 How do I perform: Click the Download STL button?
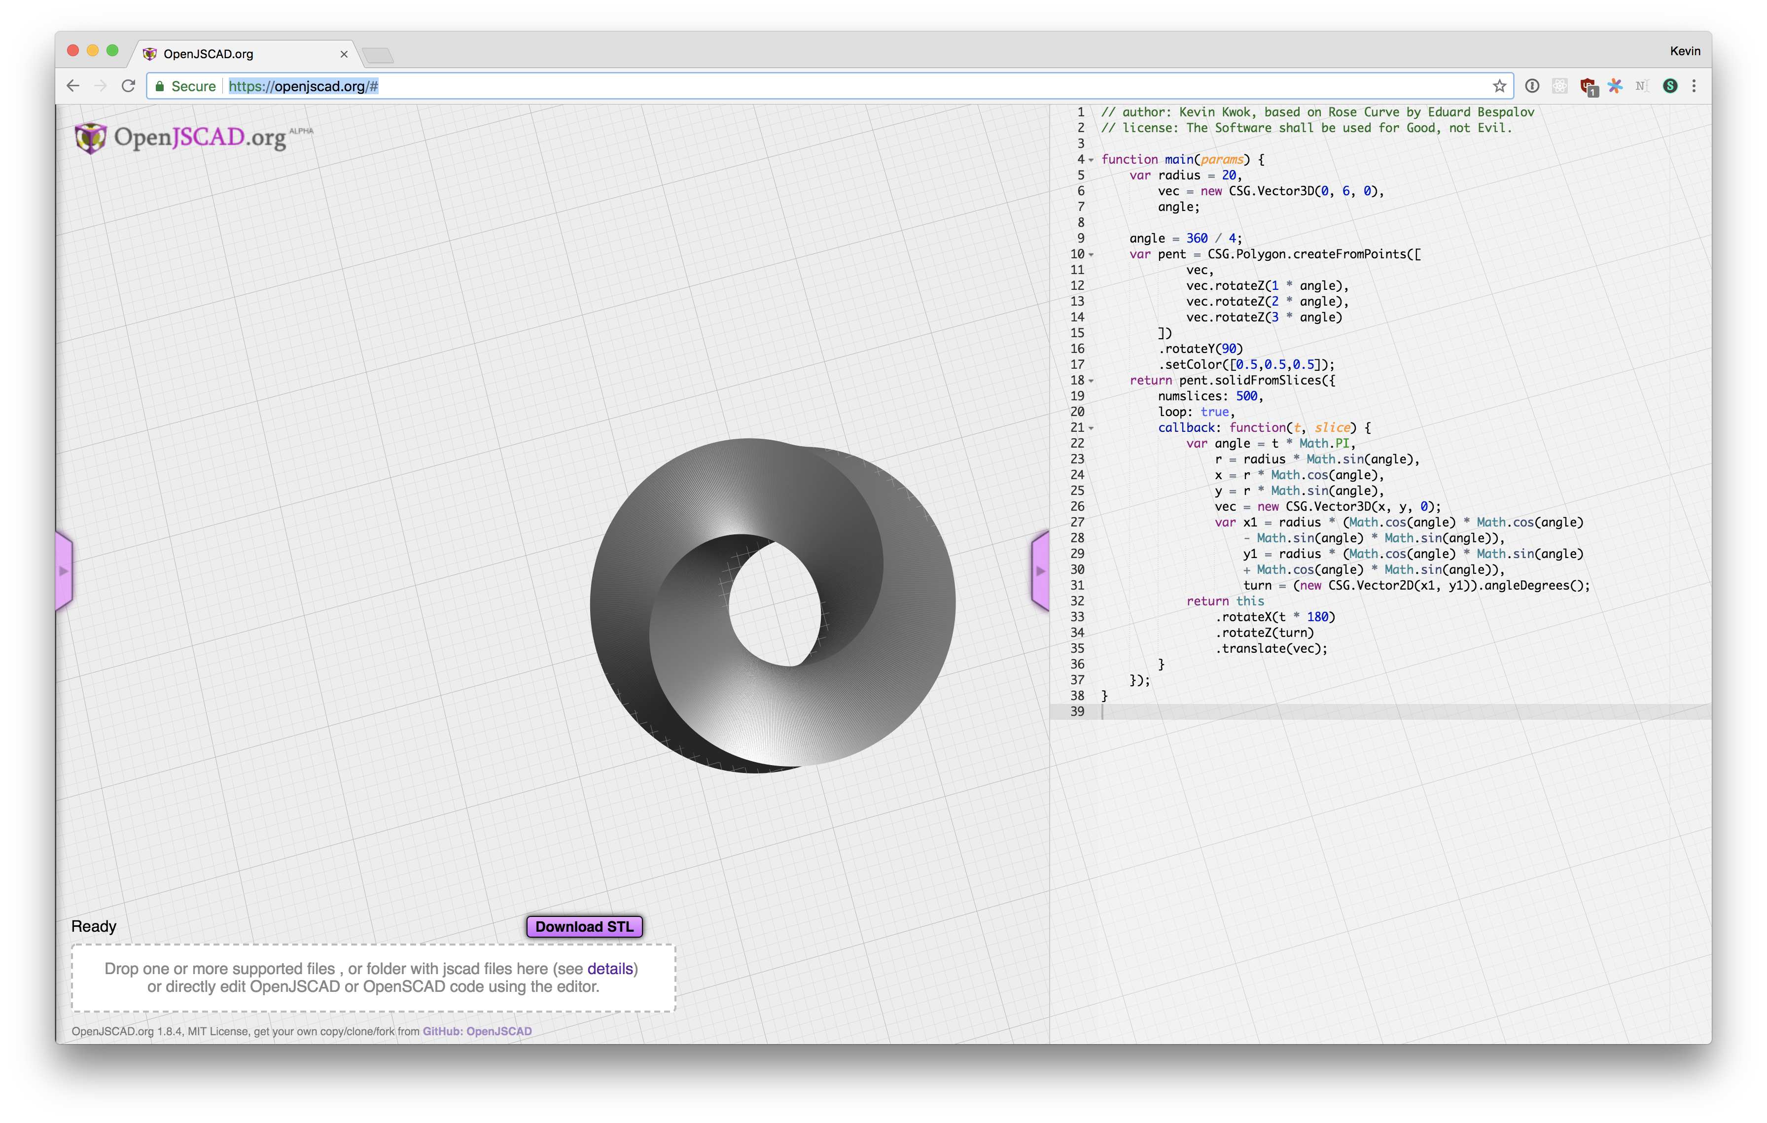click(584, 926)
